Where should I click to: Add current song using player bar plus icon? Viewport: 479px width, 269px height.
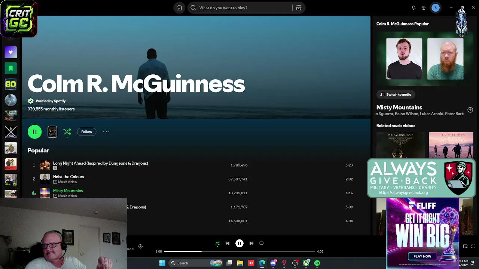point(140,246)
